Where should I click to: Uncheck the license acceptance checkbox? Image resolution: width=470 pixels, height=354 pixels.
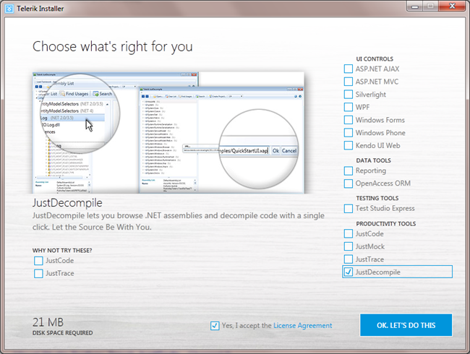(215, 326)
